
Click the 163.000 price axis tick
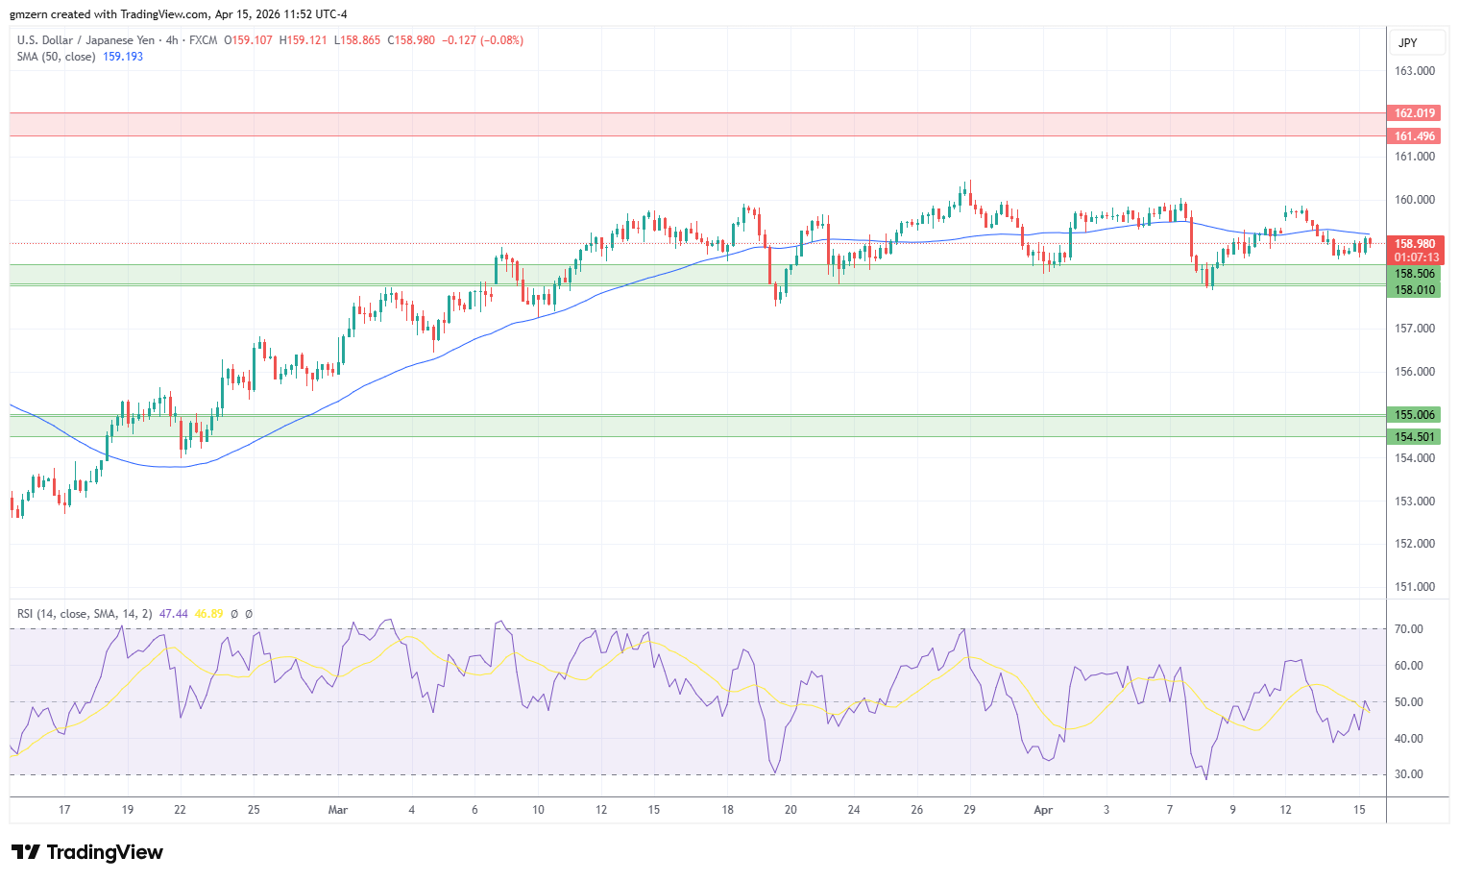point(1415,71)
